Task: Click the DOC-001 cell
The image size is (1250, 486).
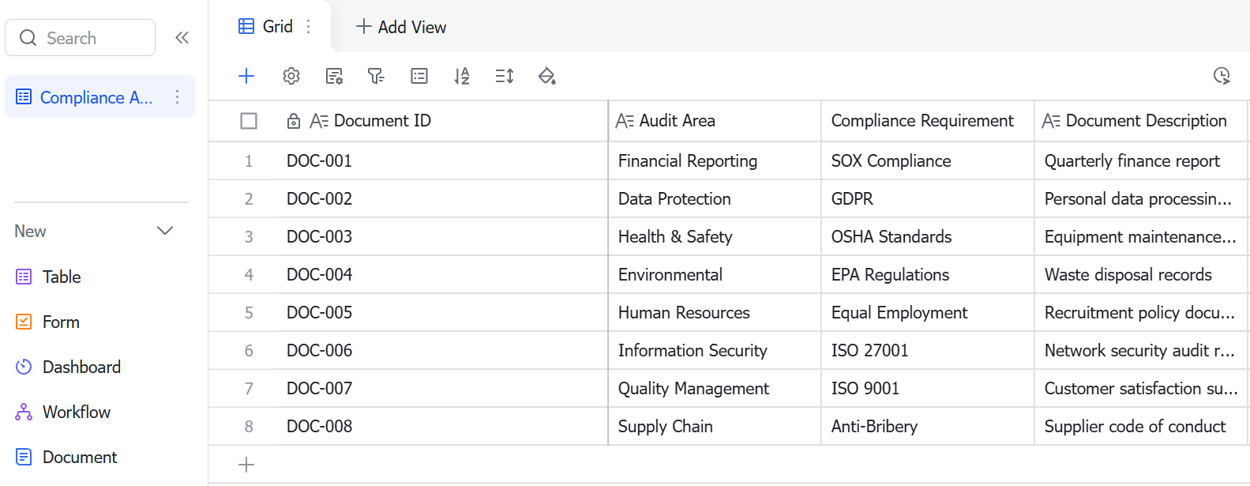Action: click(442, 161)
